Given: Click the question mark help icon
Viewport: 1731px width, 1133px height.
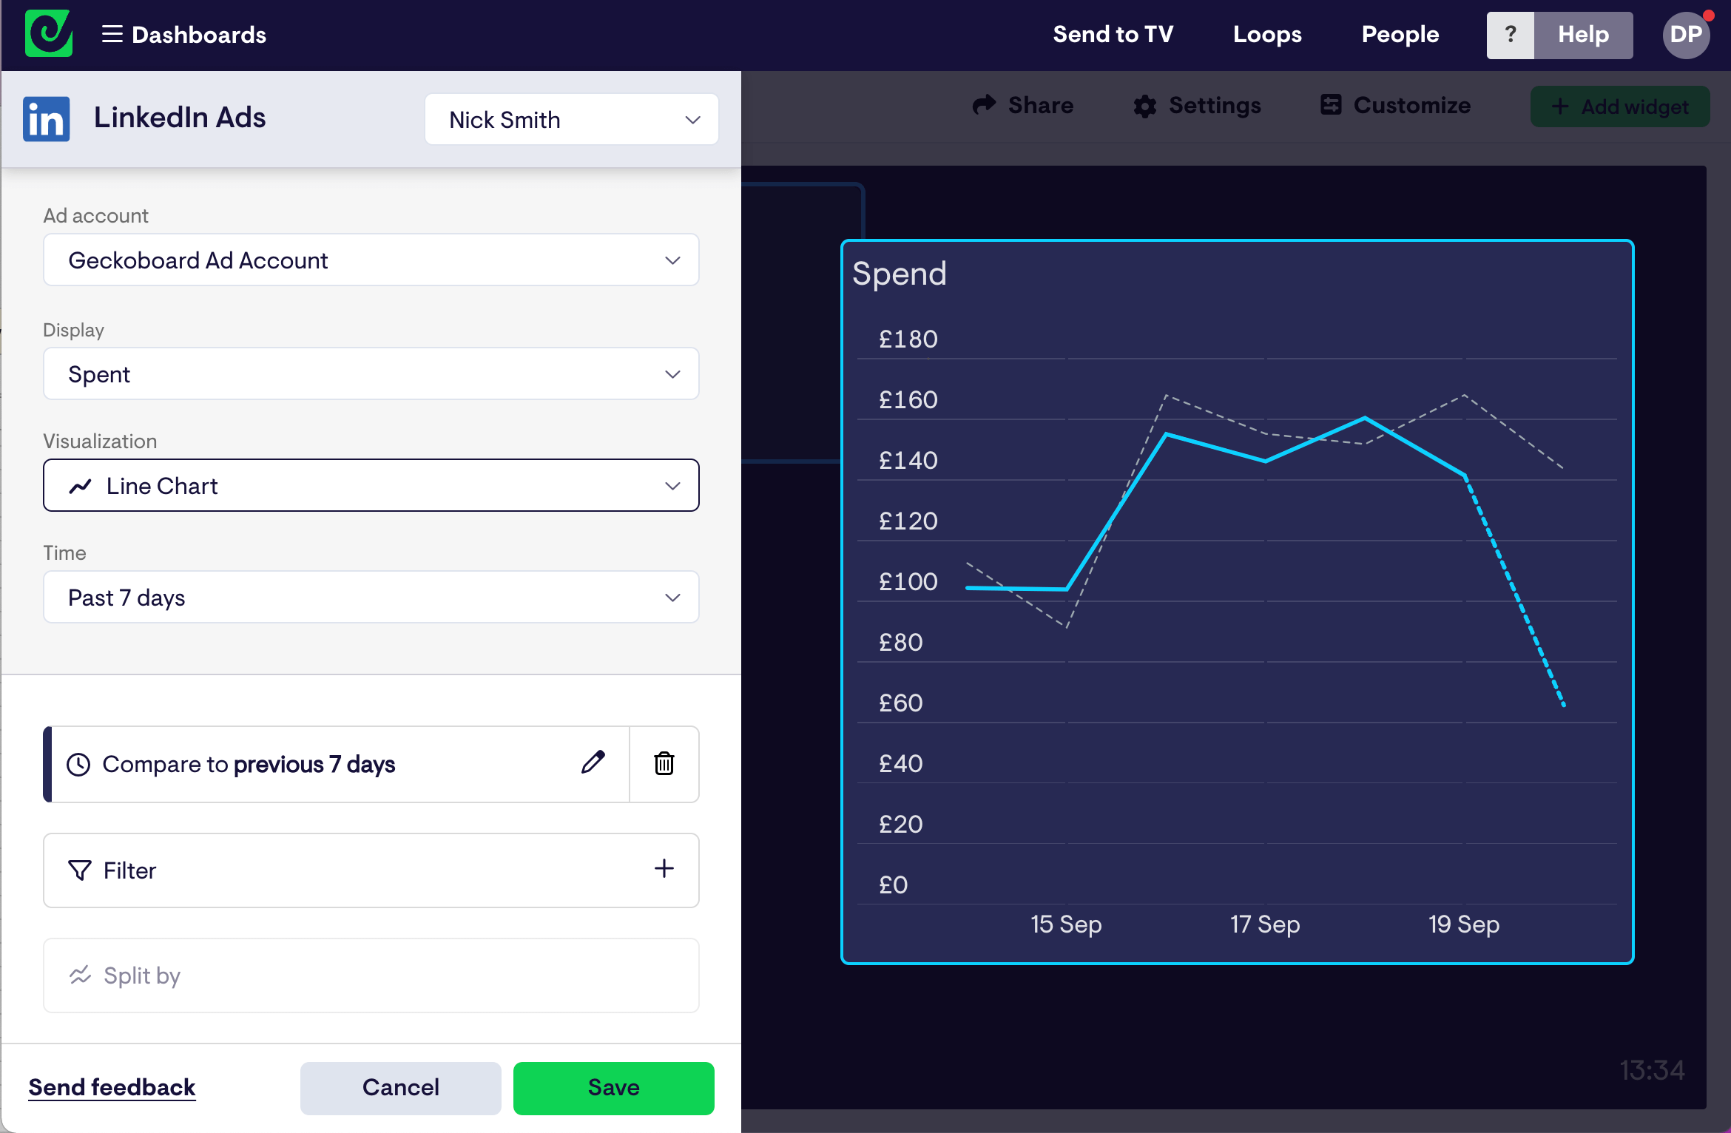Looking at the screenshot, I should click(x=1510, y=35).
